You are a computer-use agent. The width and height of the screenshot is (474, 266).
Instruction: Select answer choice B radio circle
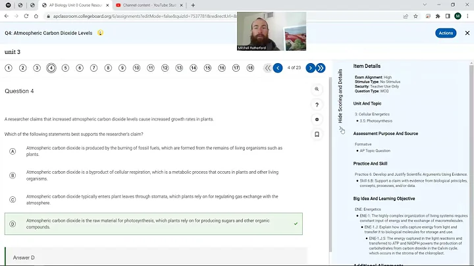pos(13,175)
